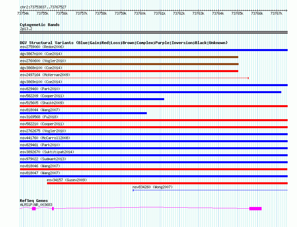Click the first magenta exon of ALMS1P
Viewport: 297px width, 227px height.
tap(34, 209)
